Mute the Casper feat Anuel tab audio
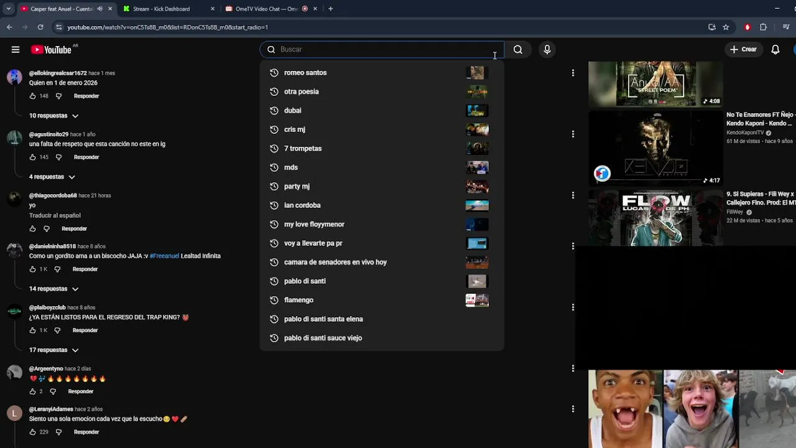The width and height of the screenshot is (796, 448). tap(99, 9)
